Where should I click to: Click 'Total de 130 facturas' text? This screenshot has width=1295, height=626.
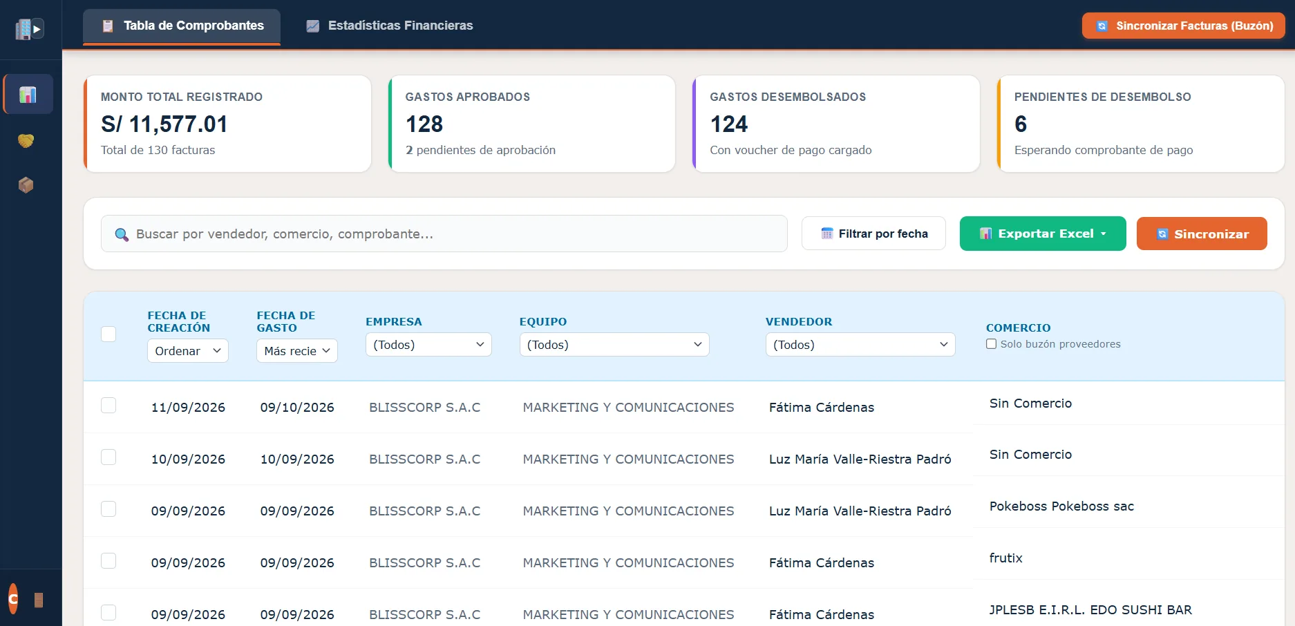(158, 150)
